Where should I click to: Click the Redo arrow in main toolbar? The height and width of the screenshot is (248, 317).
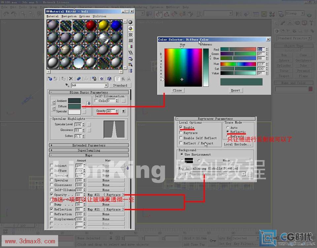[14, 14]
